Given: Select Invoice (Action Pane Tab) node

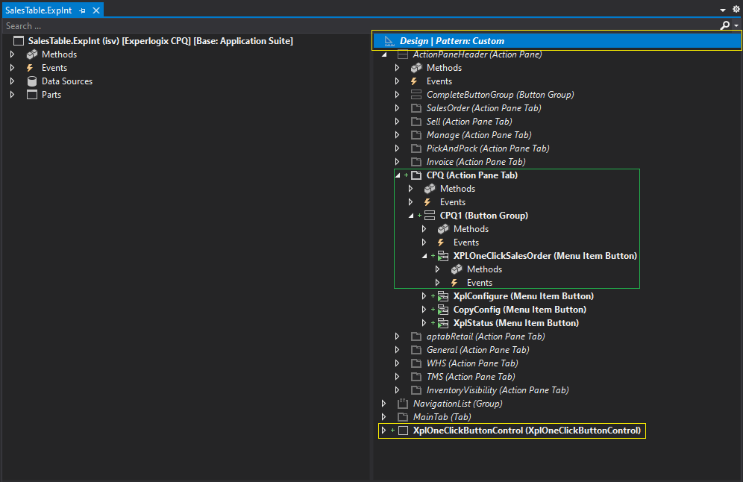Looking at the screenshot, I should 476,162.
